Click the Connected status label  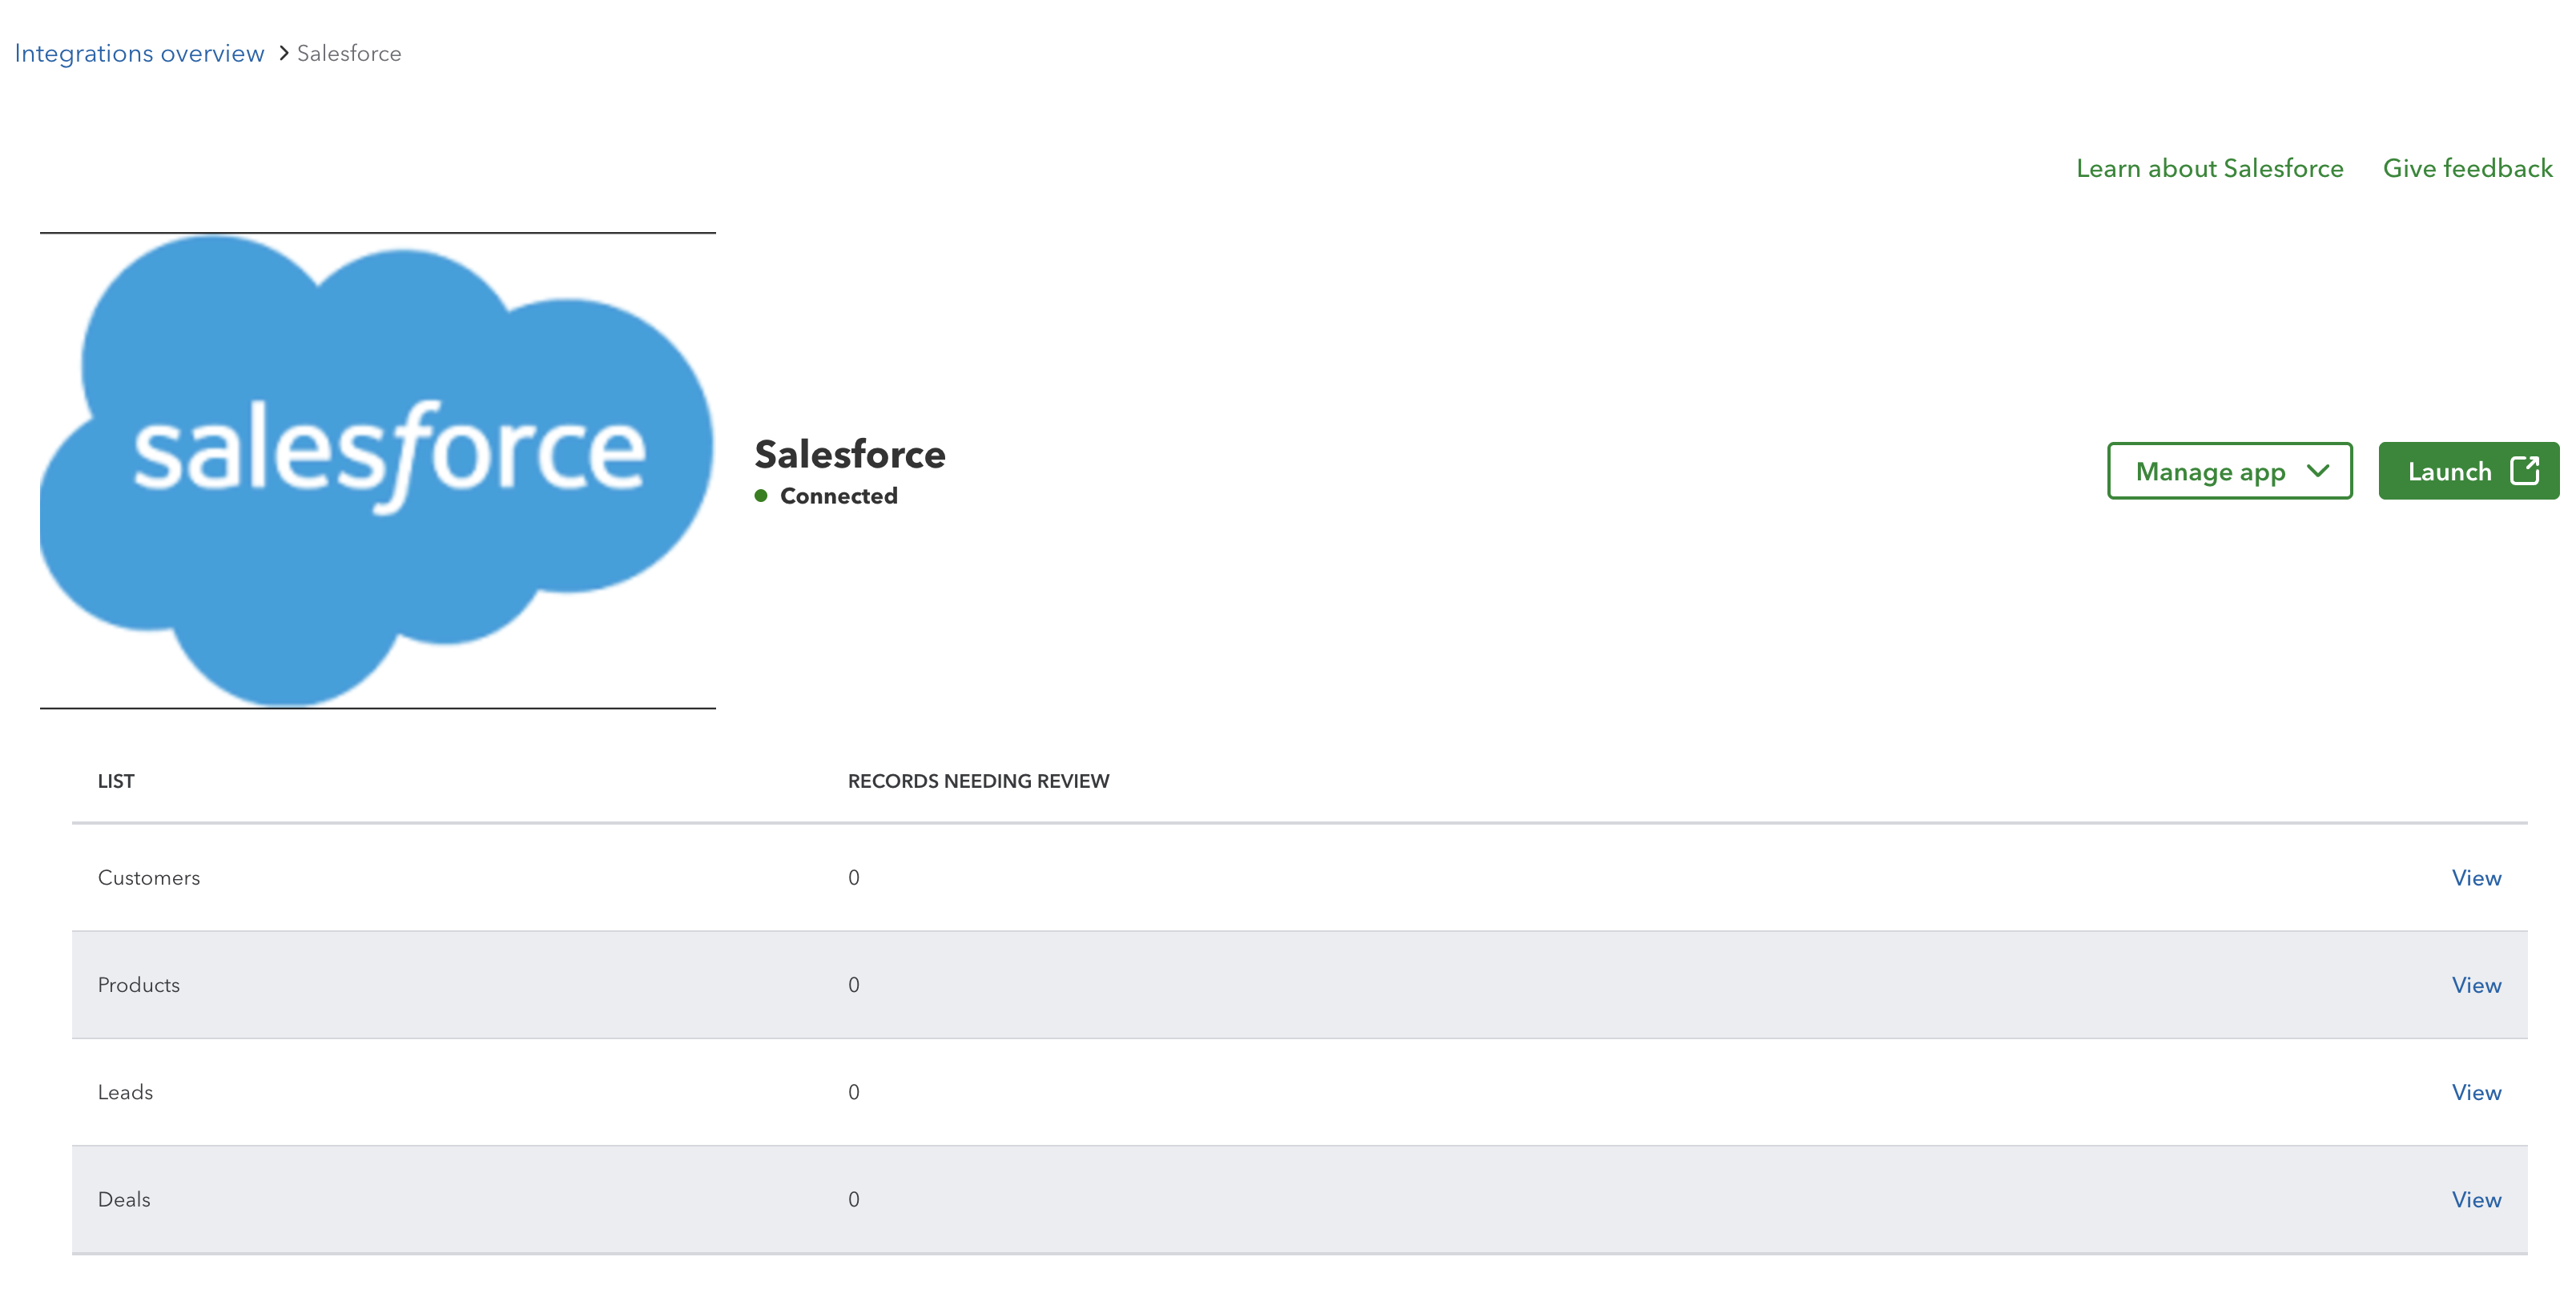(x=838, y=496)
